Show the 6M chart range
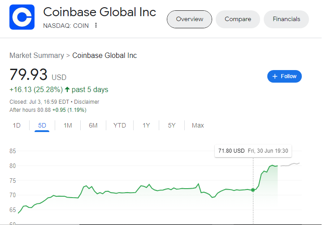 (x=93, y=125)
